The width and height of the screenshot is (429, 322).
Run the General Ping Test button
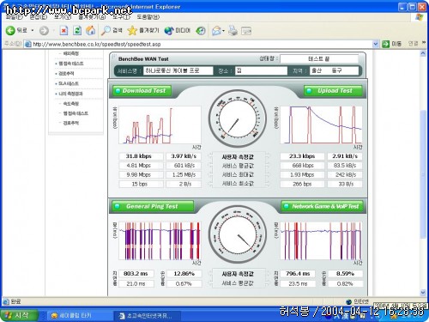[154, 206]
